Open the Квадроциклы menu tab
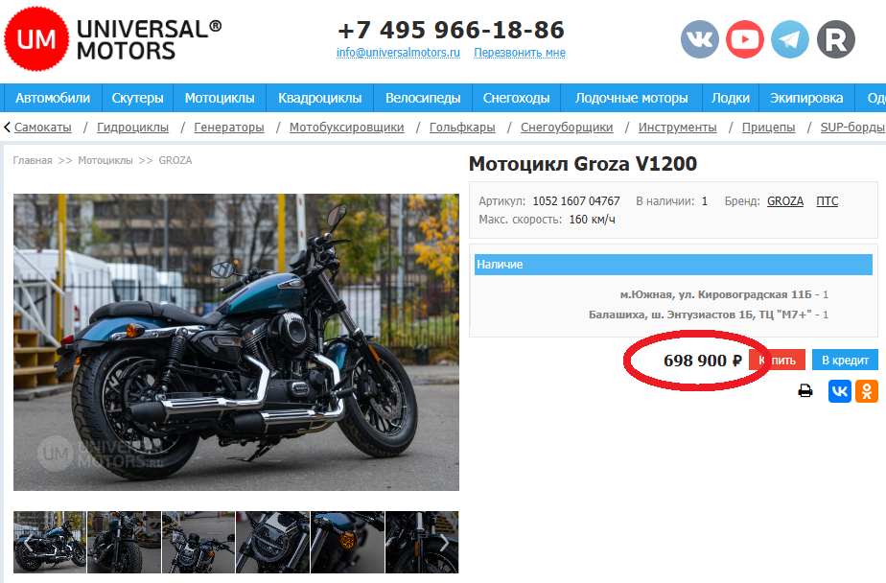Image resolution: width=886 pixels, height=583 pixels. (x=320, y=98)
